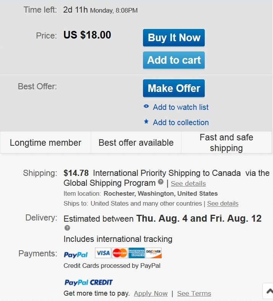Click the star icon for collection

pyautogui.click(x=146, y=122)
